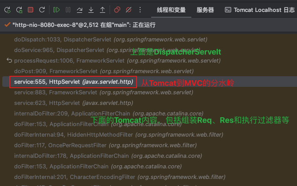Screen dimensions: 297x186
Task: Select the service:623 HttpServlet frame
Action: 73,103
